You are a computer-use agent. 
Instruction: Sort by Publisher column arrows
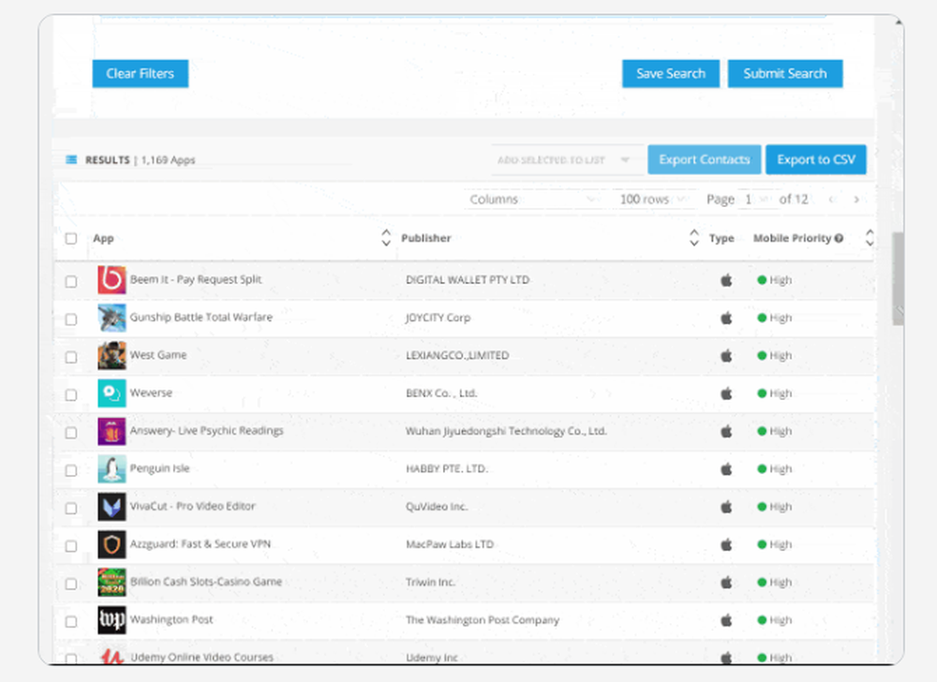(693, 238)
